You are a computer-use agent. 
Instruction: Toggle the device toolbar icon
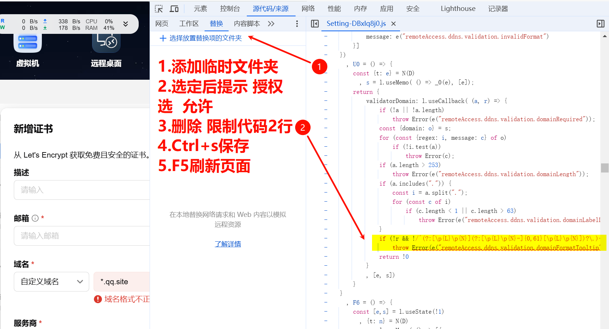[x=174, y=9]
